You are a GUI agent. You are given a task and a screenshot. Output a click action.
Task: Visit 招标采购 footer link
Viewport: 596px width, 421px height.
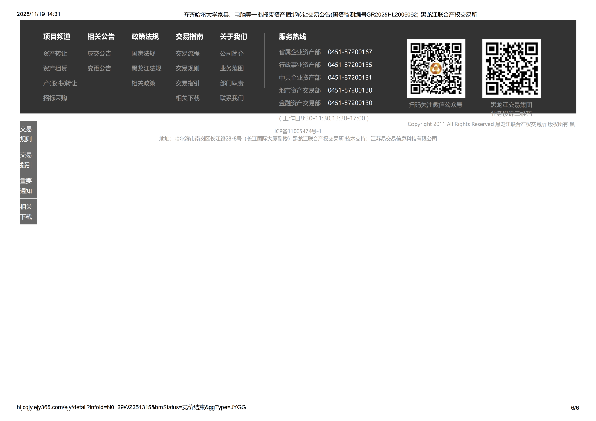click(x=55, y=98)
